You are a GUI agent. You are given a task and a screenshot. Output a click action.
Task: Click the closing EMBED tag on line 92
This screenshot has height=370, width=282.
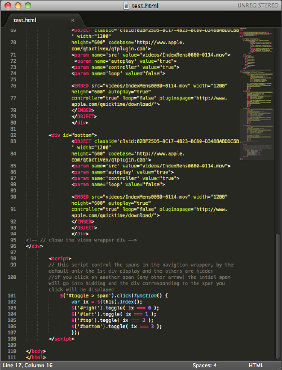coord(83,222)
